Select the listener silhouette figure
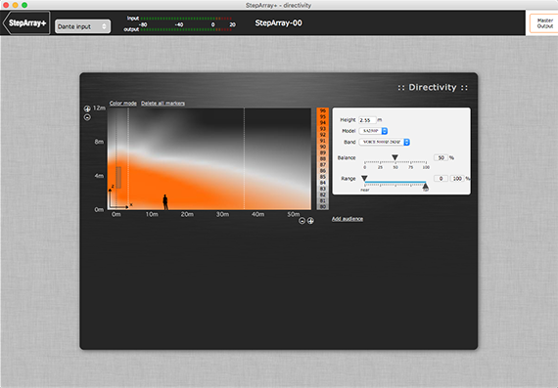The image size is (558, 388). pos(165,202)
